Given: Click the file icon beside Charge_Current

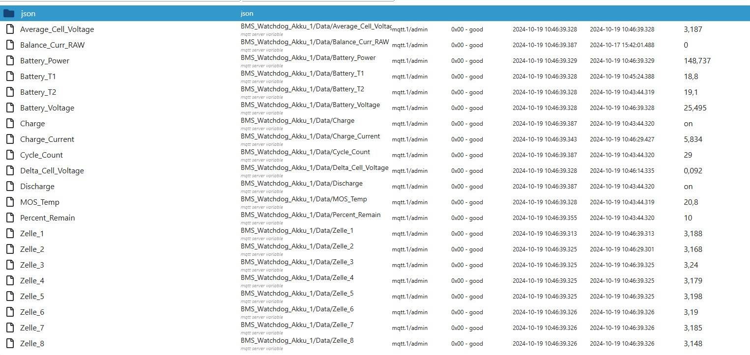Looking at the screenshot, I should tap(9, 139).
